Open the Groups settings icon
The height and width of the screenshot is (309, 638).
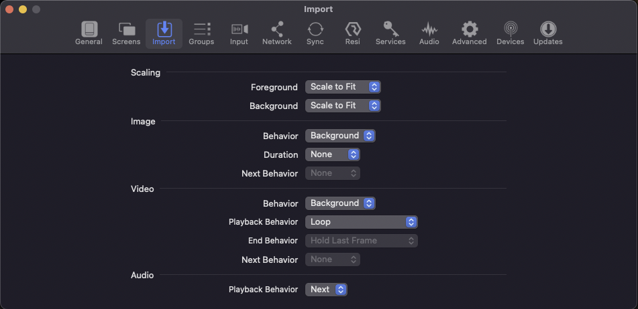pyautogui.click(x=201, y=29)
